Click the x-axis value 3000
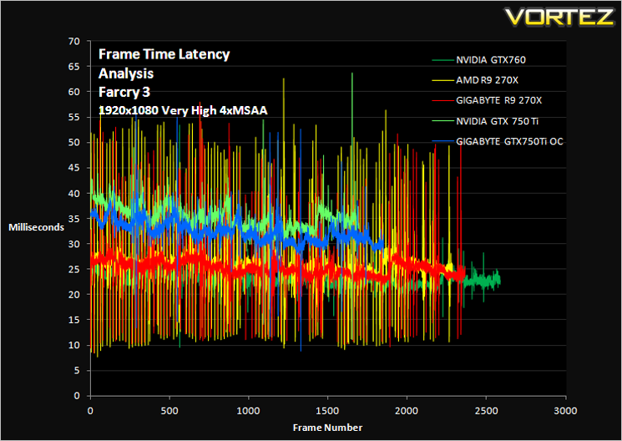Image resolution: width=622 pixels, height=441 pixels. [x=566, y=411]
